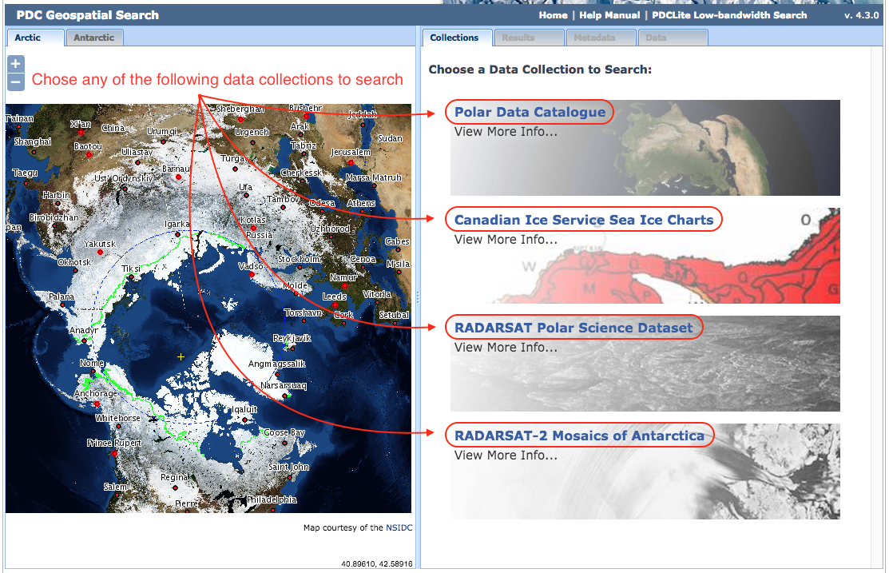Viewport: 889px width, 573px height.
Task: View More Info for Polar Data Catalogue
Action: tap(506, 132)
